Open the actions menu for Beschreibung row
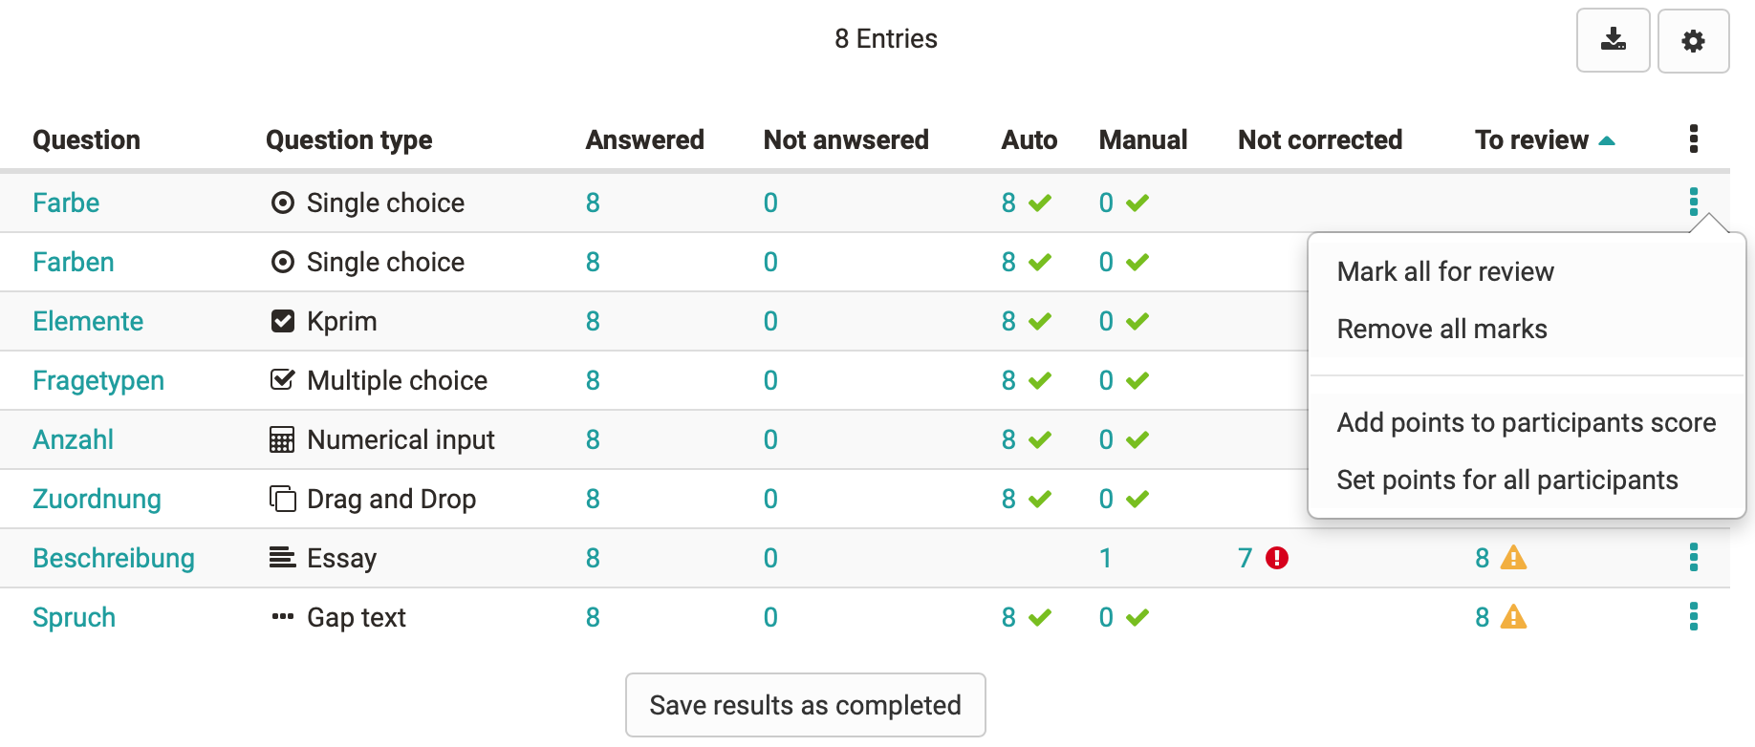 [x=1693, y=558]
